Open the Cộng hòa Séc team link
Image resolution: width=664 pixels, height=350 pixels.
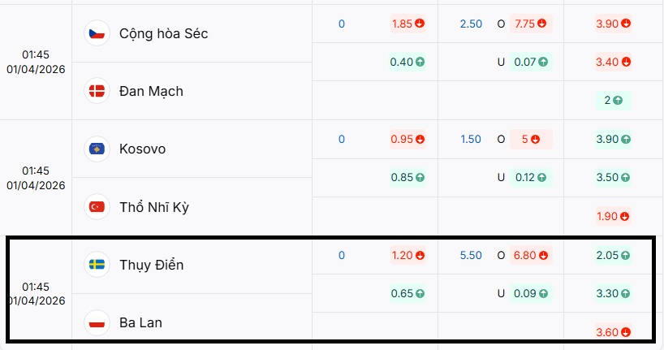point(163,33)
